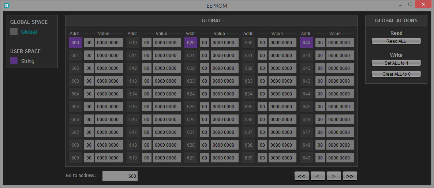Click address label 648

click(x=306, y=145)
